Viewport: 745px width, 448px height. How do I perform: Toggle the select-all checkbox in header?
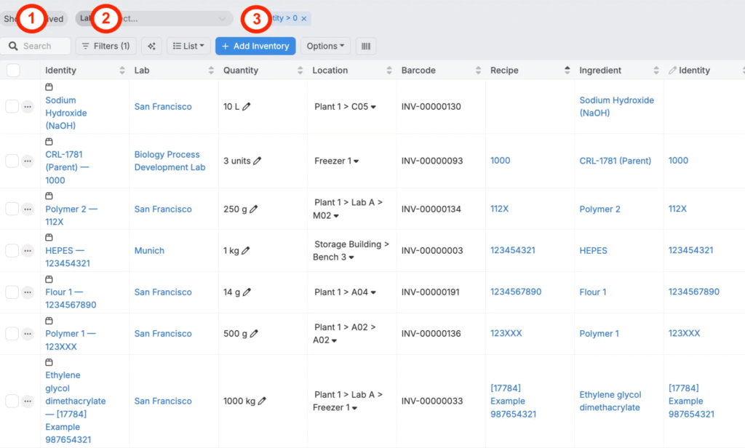[13, 71]
